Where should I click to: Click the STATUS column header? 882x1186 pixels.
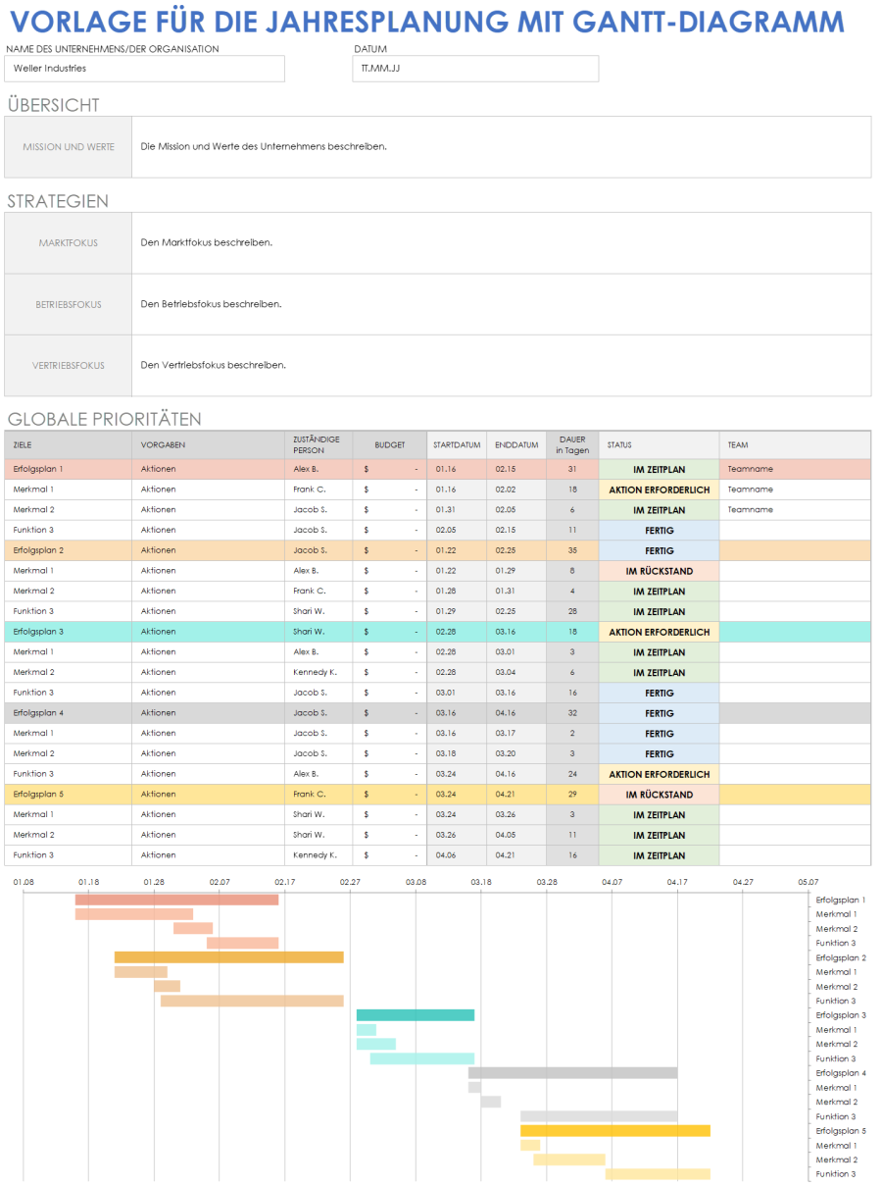pyautogui.click(x=659, y=444)
